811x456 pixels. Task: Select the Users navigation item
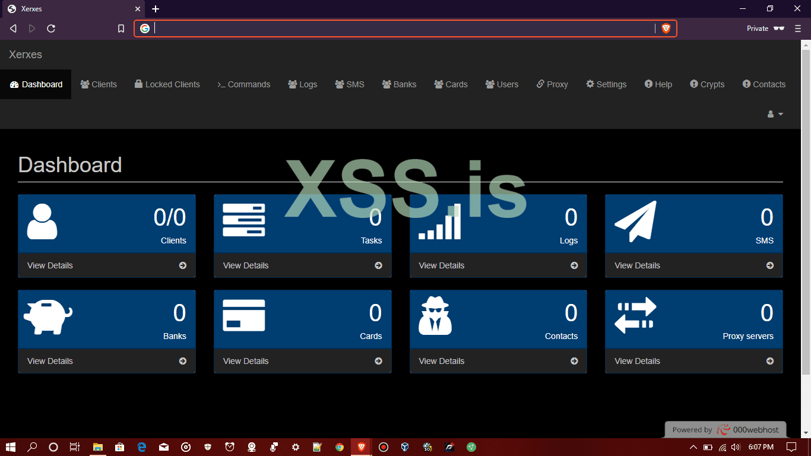click(x=502, y=84)
